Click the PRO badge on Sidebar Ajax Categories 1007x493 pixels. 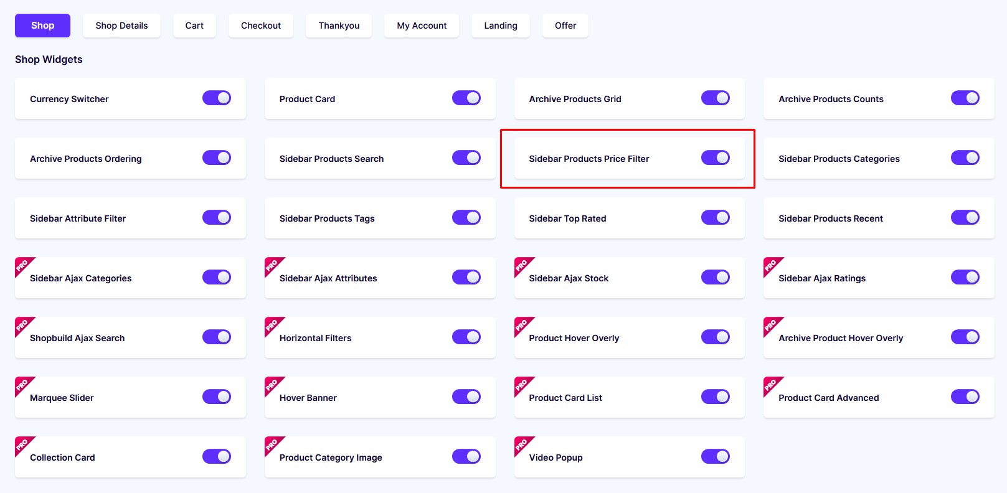(24, 266)
